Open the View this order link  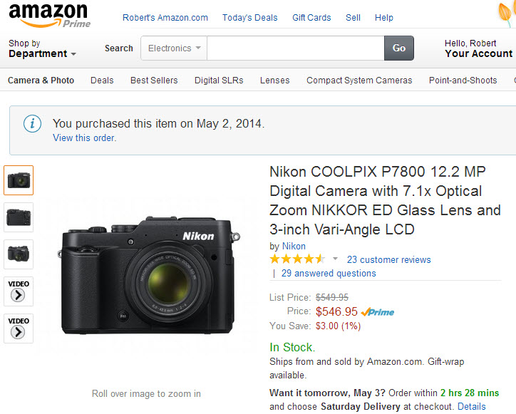[x=84, y=138]
